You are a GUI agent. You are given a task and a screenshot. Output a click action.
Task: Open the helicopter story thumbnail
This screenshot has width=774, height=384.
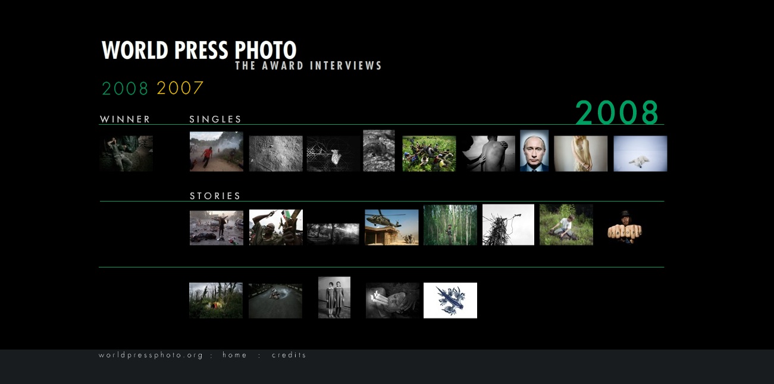[x=391, y=227]
